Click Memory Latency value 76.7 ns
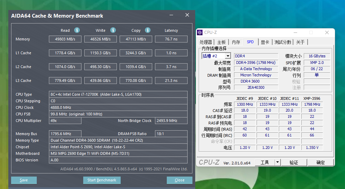This screenshot has height=189, width=345. tap(171, 39)
